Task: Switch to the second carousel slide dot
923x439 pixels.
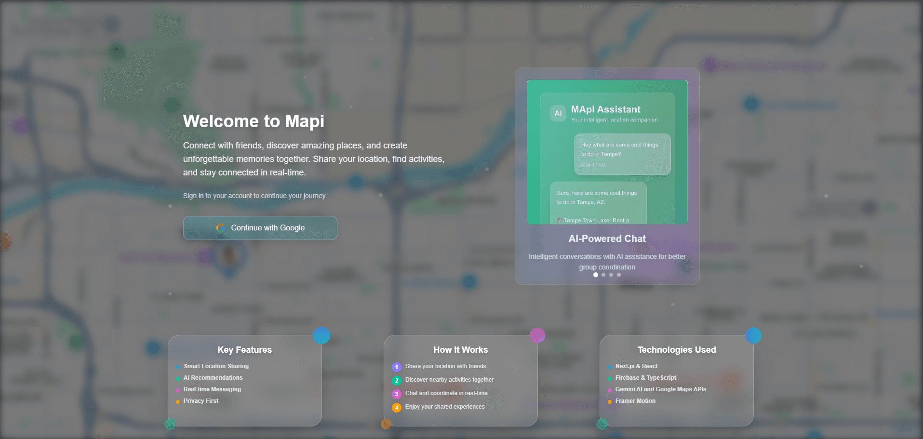Action: tap(603, 275)
